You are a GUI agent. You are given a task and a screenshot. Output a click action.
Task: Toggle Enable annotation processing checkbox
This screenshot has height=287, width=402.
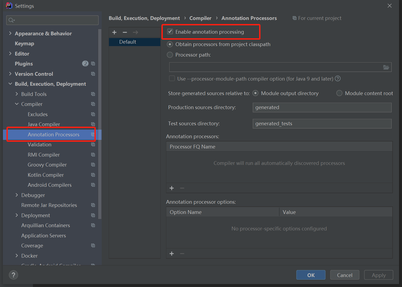tap(170, 32)
